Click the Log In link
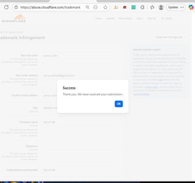Viewport: 195px width, 183px height. point(140,18)
